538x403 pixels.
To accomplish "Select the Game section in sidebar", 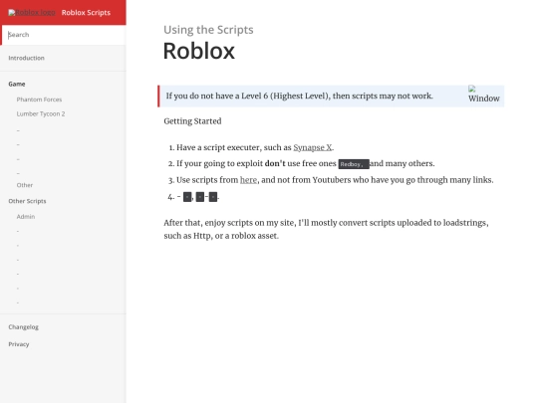I will (x=17, y=84).
